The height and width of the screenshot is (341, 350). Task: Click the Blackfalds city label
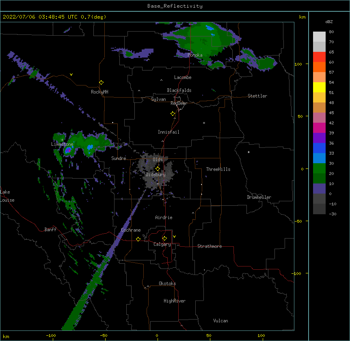pos(179,90)
